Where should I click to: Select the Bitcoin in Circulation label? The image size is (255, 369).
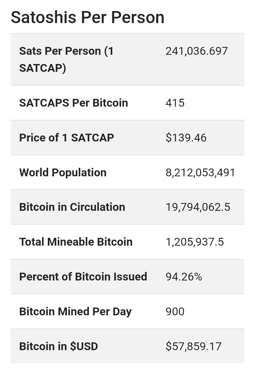(x=72, y=207)
